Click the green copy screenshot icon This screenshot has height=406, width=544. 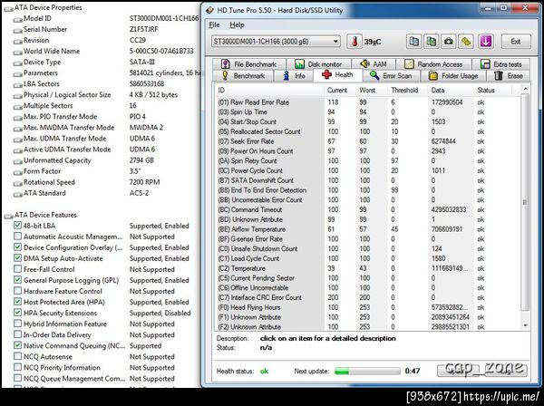click(x=431, y=42)
